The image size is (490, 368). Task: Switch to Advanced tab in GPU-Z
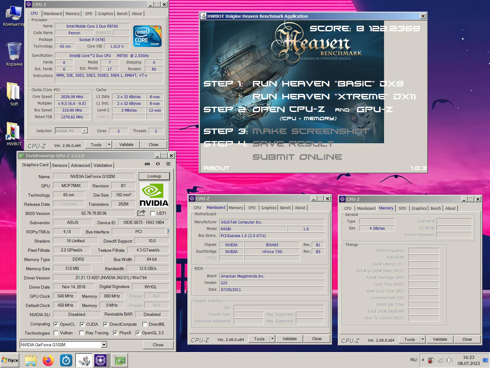click(81, 165)
